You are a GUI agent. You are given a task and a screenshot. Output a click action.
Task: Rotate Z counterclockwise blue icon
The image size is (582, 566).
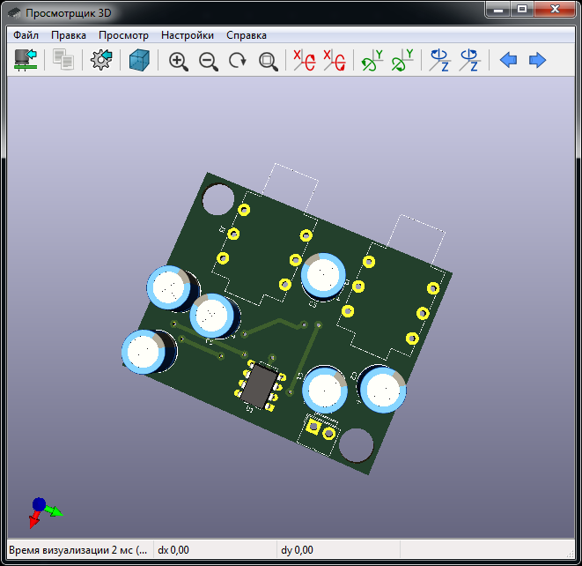click(x=469, y=61)
